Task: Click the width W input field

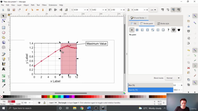Action: [115, 10]
